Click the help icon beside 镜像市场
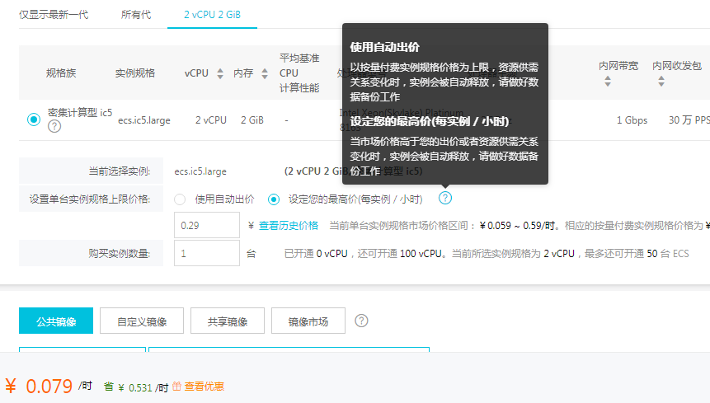Viewport: 710px width, 403px height. [361, 321]
